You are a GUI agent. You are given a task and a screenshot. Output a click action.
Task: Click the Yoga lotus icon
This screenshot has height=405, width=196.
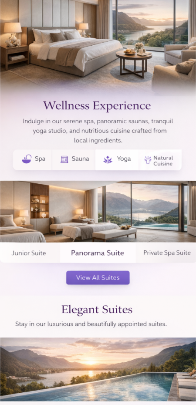point(108,160)
